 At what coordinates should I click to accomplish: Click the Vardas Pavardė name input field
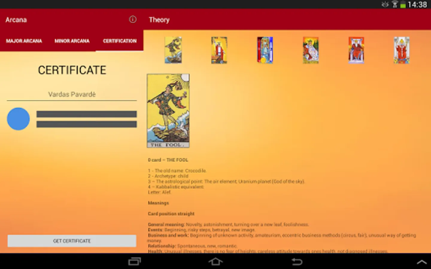72,94
